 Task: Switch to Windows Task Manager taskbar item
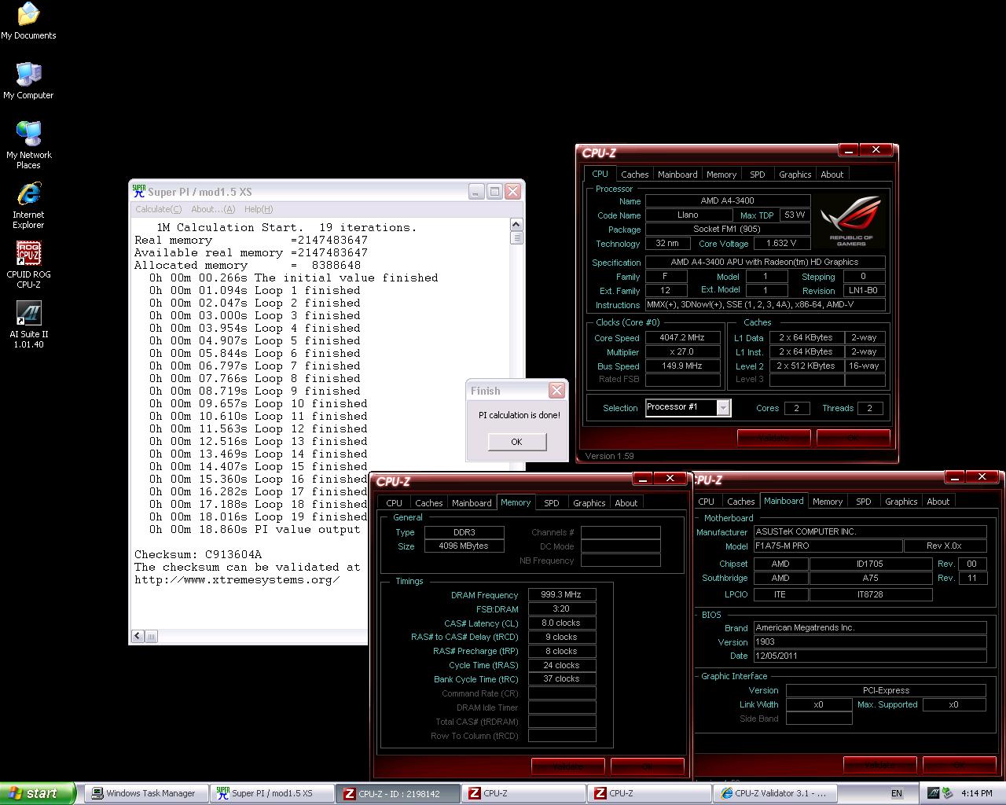146,793
